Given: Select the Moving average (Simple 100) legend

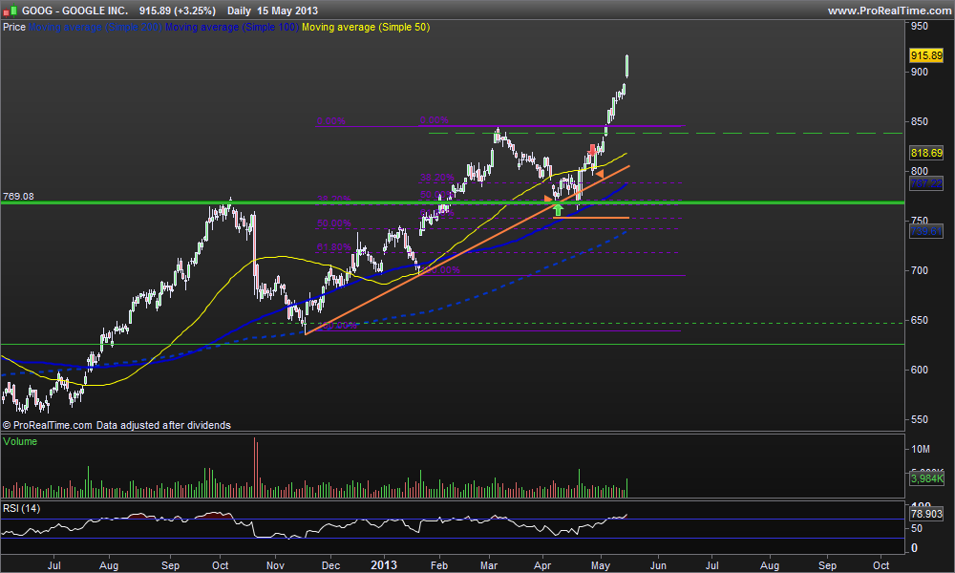Looking at the screenshot, I should 232,28.
